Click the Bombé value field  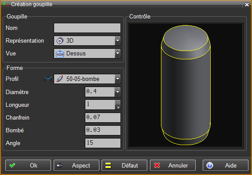tap(103, 130)
